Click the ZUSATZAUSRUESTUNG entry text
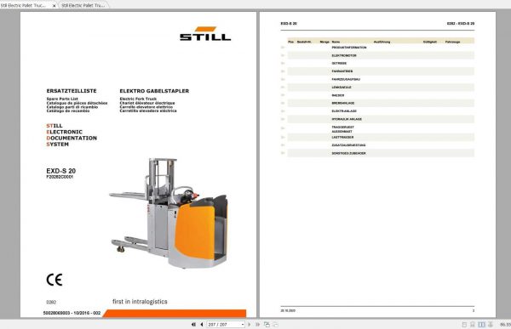 pyautogui.click(x=348, y=145)
